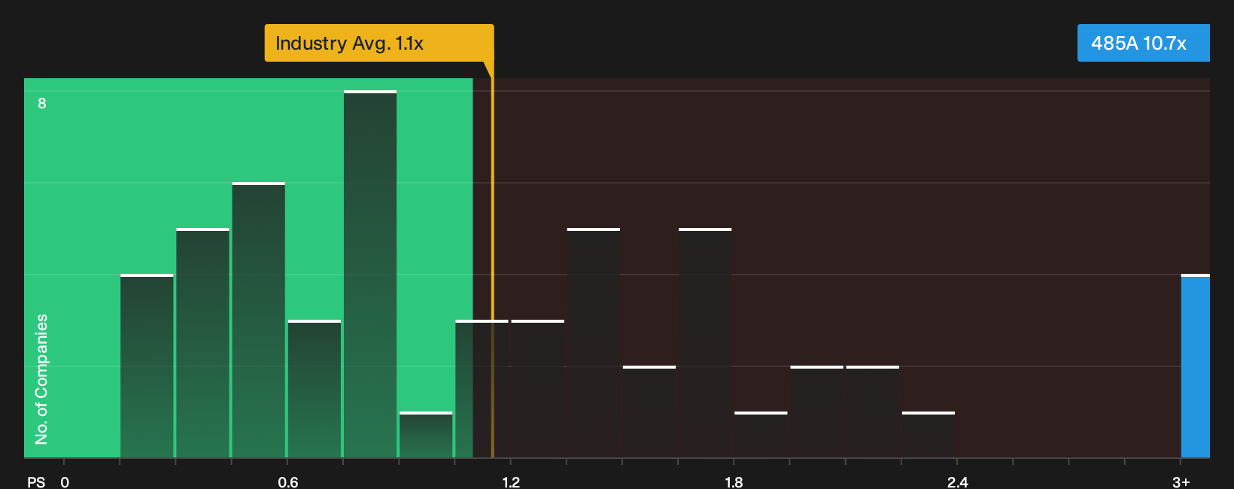Select the last dark bar before 2.4

tap(929, 435)
